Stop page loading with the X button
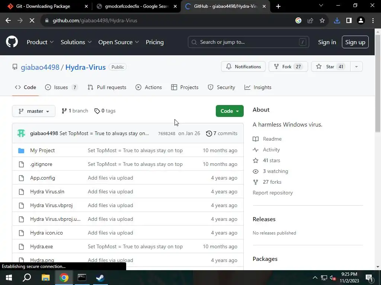This screenshot has height=285, width=381. point(32,21)
